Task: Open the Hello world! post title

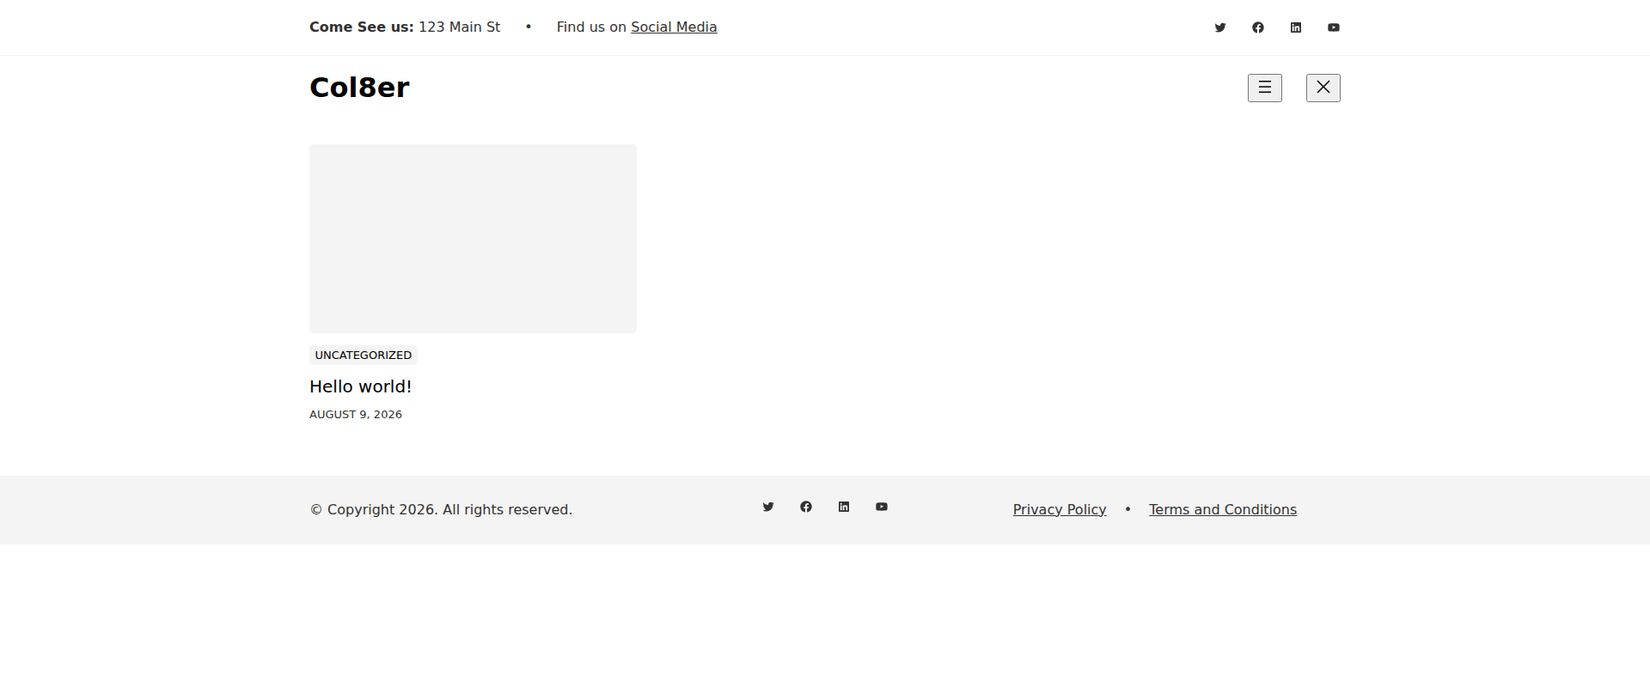Action: [x=361, y=386]
